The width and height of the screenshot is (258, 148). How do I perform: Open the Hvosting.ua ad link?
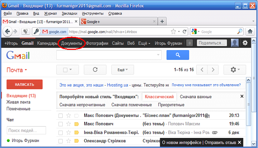pyautogui.click(x=118, y=85)
